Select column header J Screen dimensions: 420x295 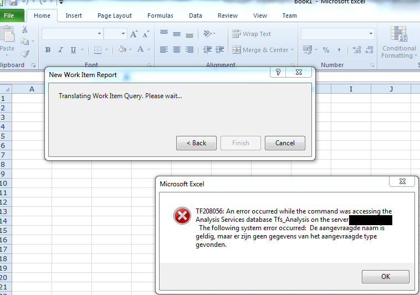[391, 89]
